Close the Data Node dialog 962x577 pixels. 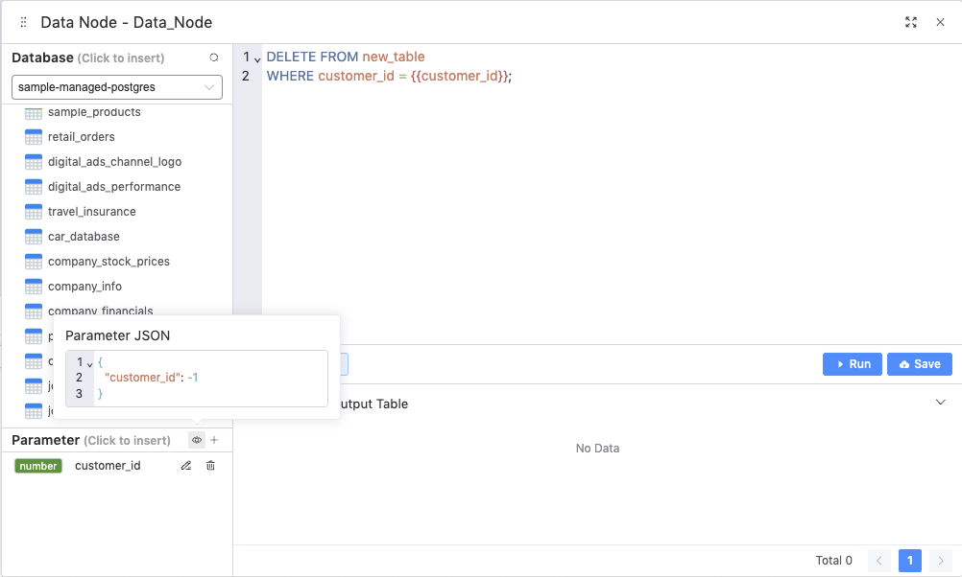pyautogui.click(x=940, y=22)
